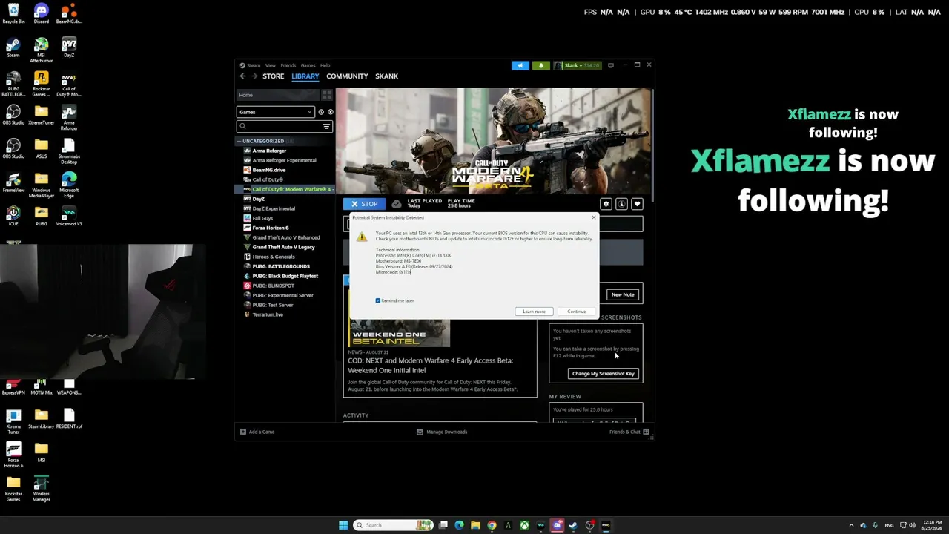
Task: Click Learn more in the dialog
Action: 534,311
